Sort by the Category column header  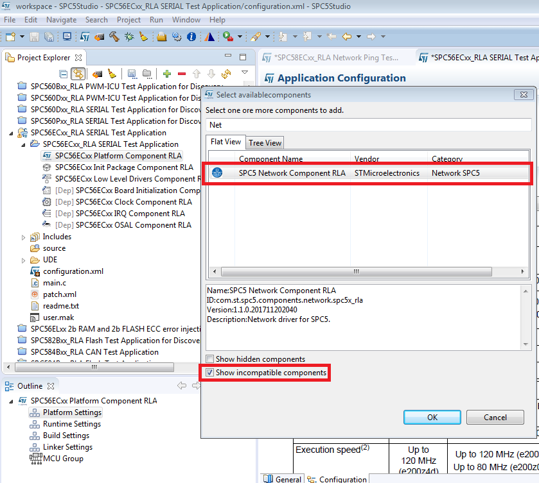[x=478, y=158]
